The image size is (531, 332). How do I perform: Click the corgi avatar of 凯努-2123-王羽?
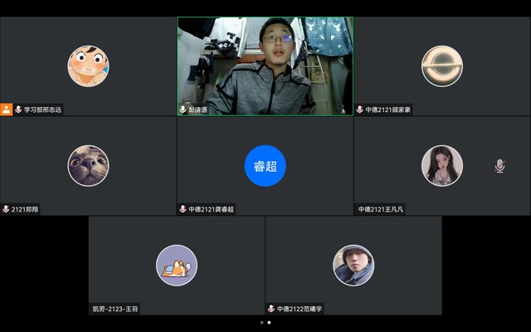click(177, 266)
